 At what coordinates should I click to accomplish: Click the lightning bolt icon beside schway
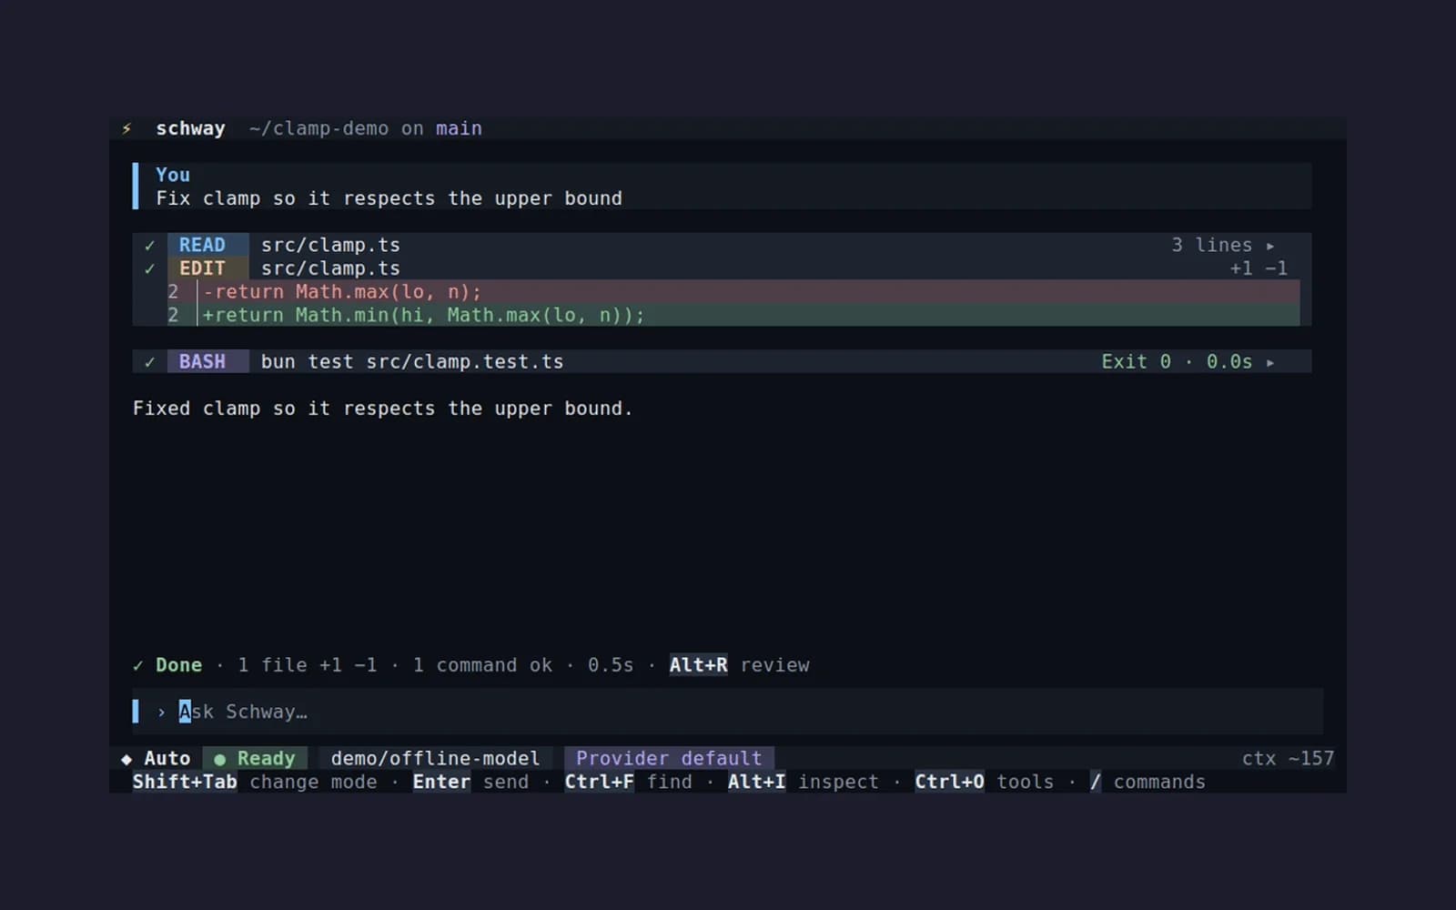tap(126, 128)
